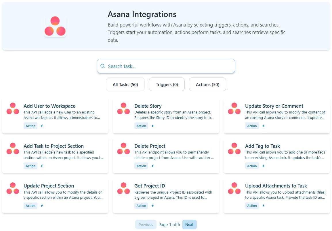Click Asana icon on Upload Attachments to Task card

click(234, 188)
